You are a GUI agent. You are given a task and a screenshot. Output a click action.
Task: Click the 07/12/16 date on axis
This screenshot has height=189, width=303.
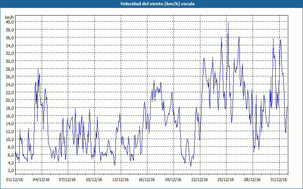[68, 180]
